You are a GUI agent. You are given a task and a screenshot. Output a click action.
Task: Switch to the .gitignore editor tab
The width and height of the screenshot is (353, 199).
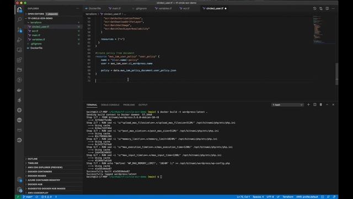pos(141,8)
